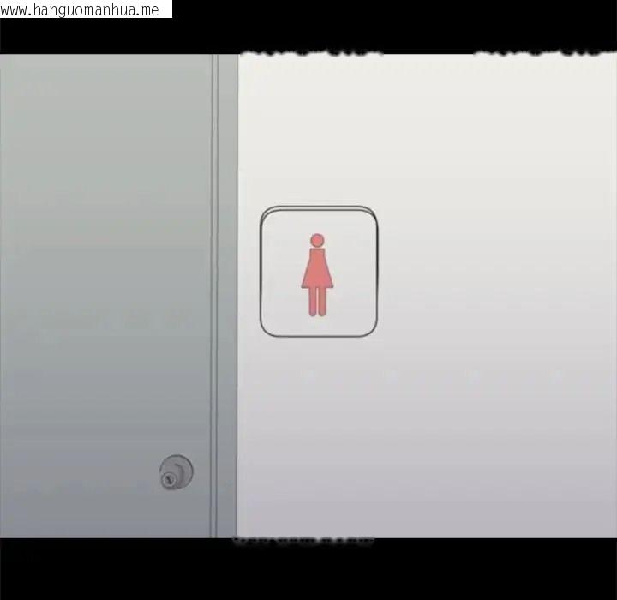Click the blurred text under the wall
The width and height of the screenshot is (617, 600).
(303, 541)
